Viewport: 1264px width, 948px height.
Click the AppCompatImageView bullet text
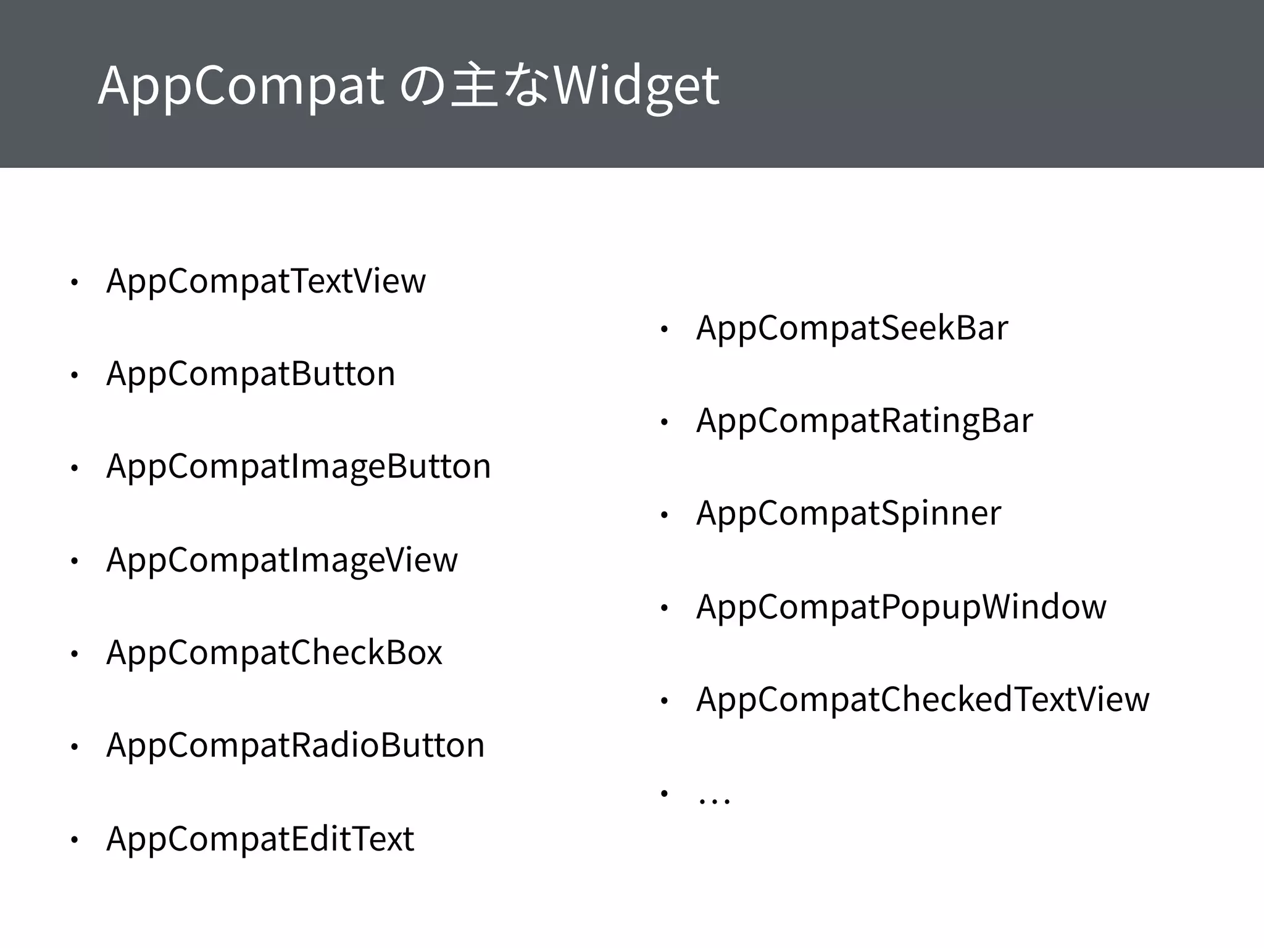[281, 560]
